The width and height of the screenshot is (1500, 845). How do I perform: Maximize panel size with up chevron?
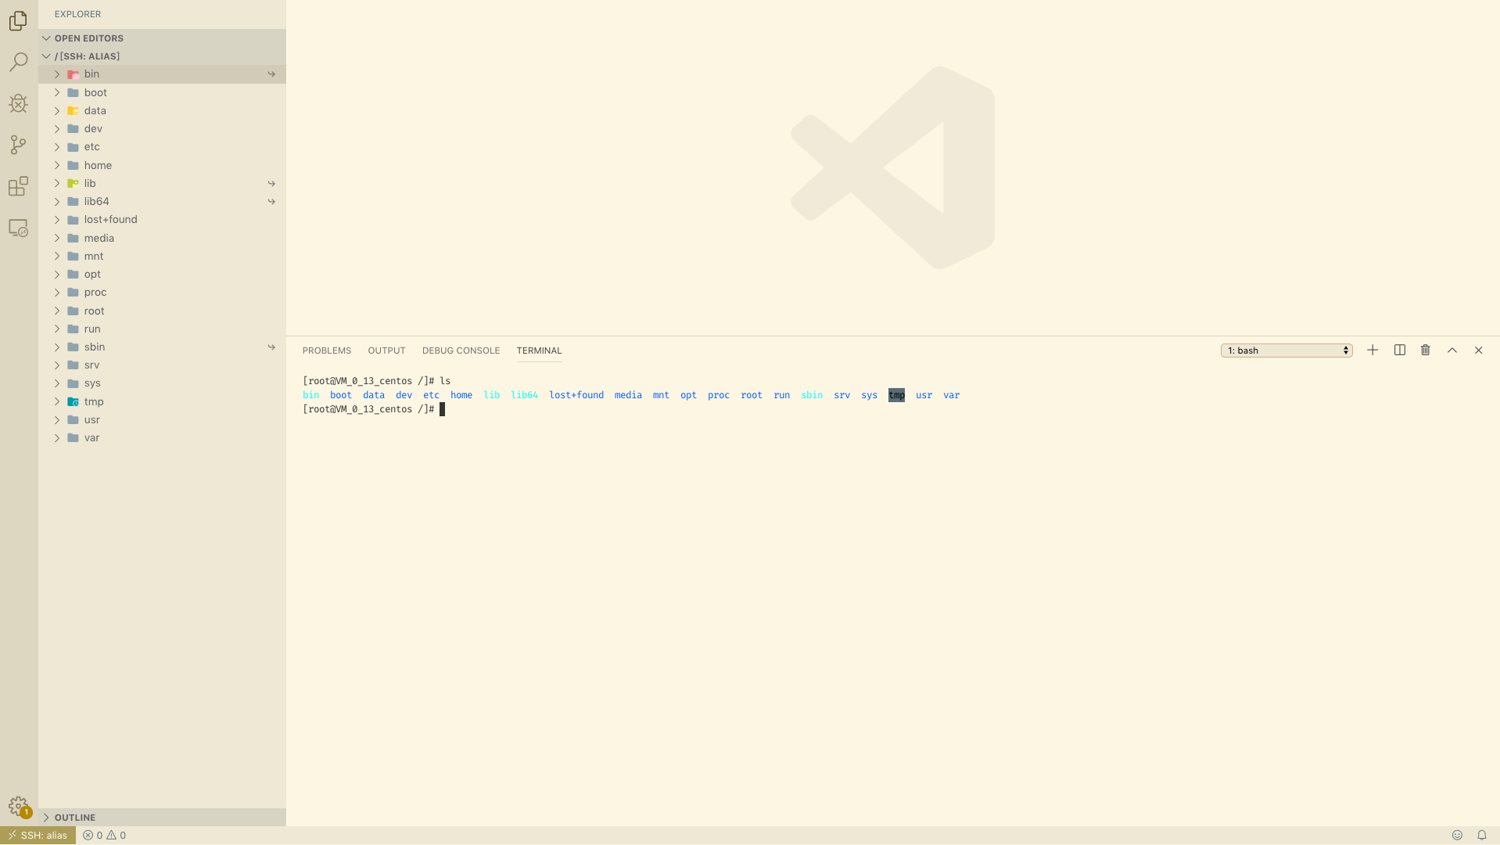pyautogui.click(x=1452, y=351)
